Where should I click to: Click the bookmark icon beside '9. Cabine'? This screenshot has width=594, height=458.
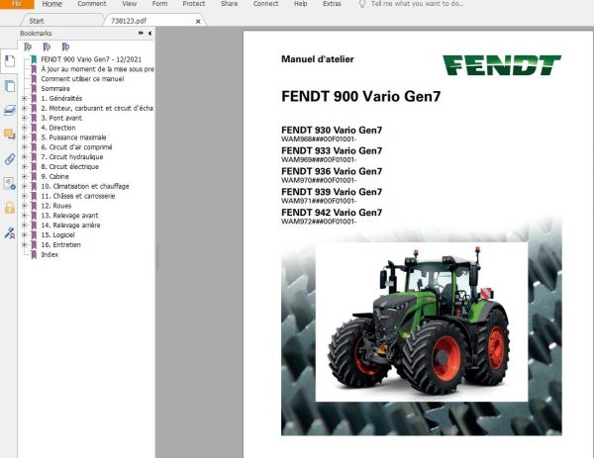click(34, 177)
